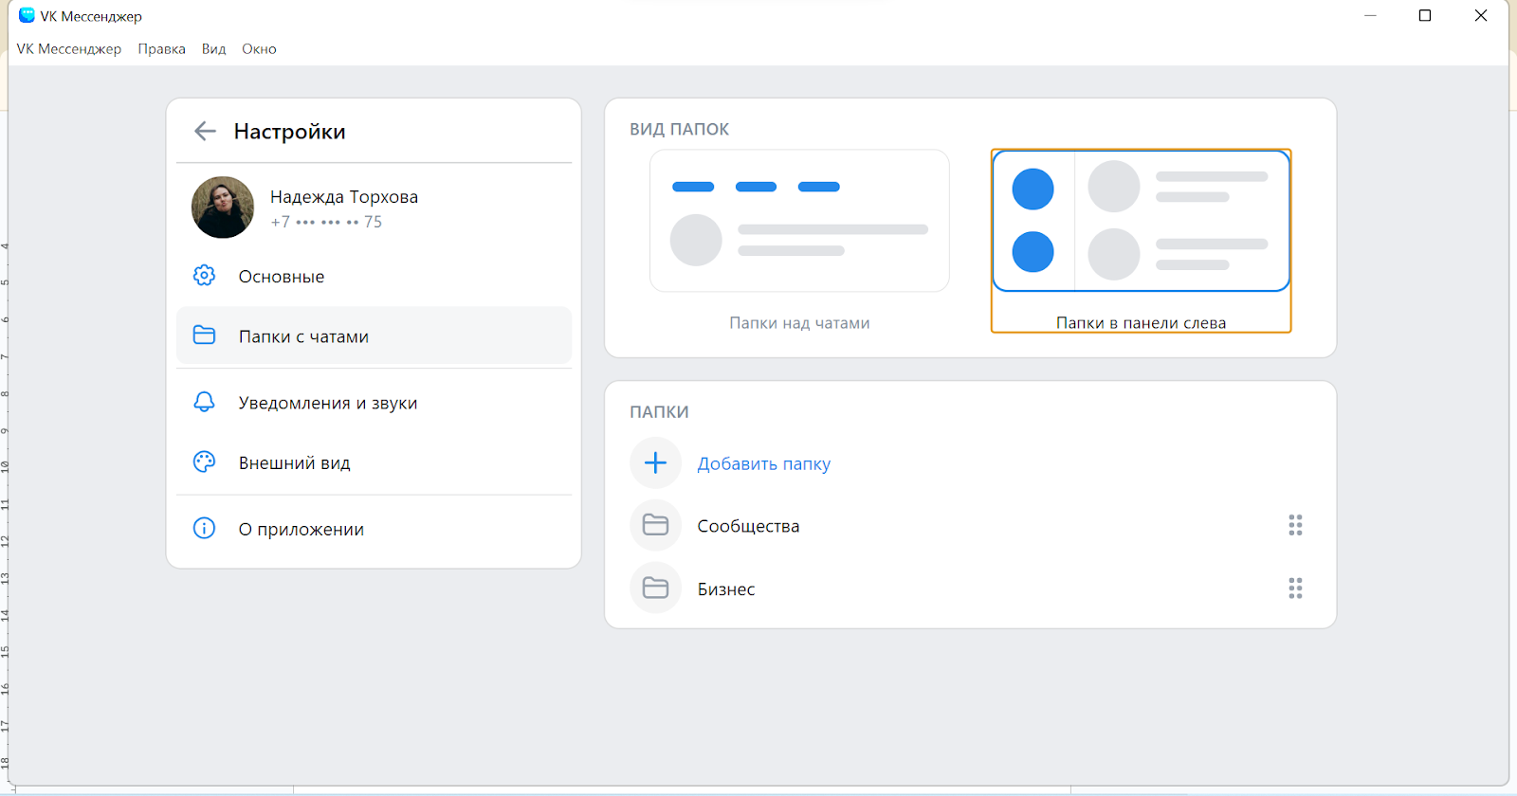1517x796 pixels.
Task: Open the Вид menu
Action: point(213,49)
